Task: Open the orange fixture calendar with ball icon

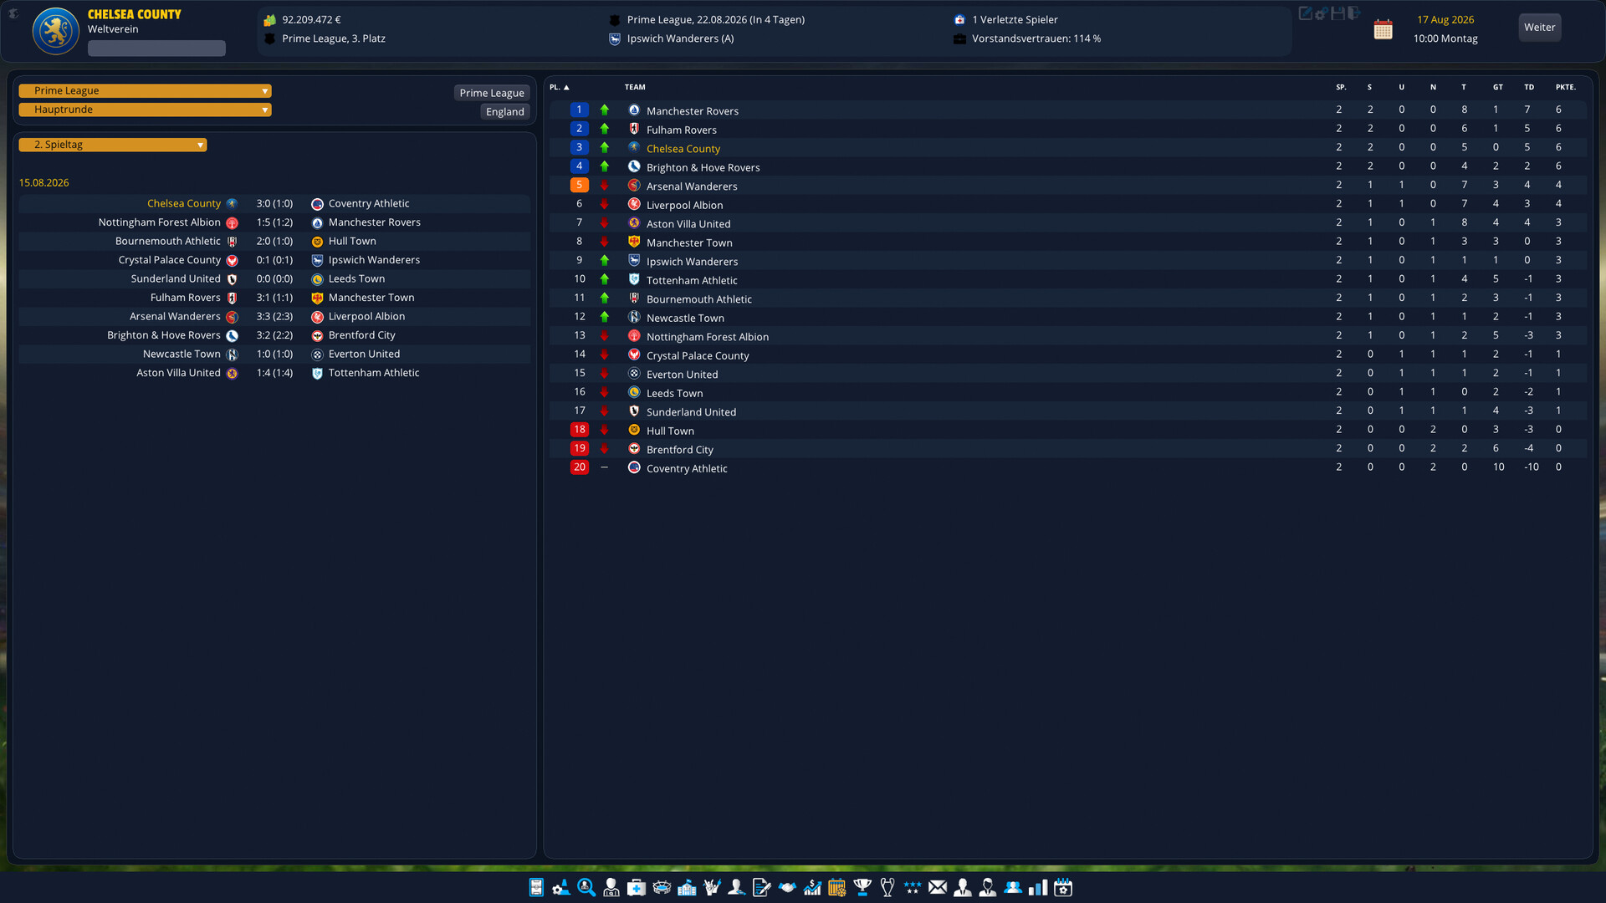Action: click(837, 887)
